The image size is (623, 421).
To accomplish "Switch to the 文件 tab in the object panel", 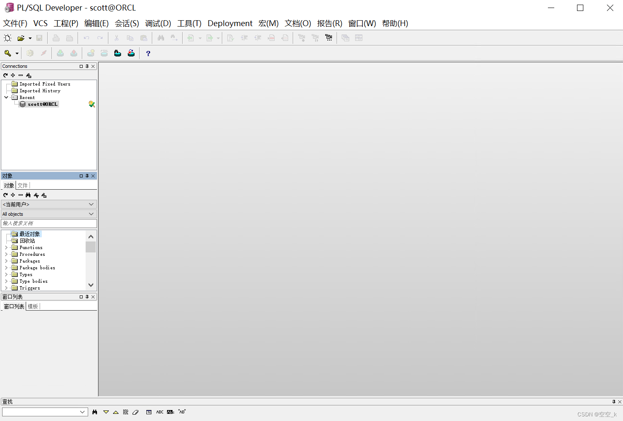I will (23, 185).
